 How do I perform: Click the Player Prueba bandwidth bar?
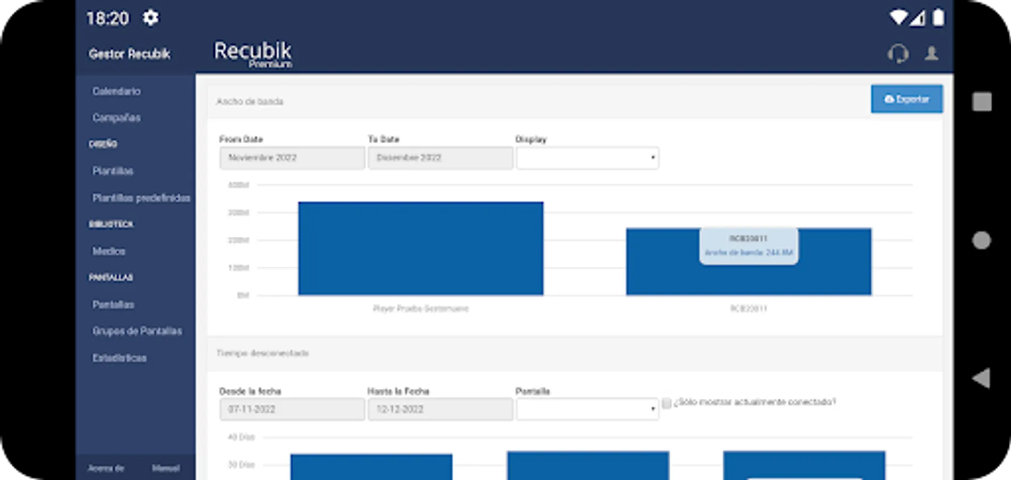(421, 249)
